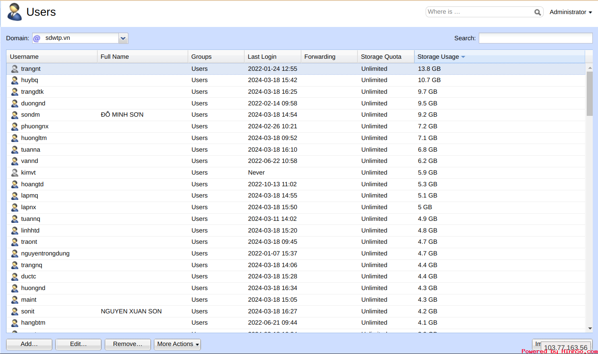
Task: Click the user icon next to lapnx
Action: point(14,208)
